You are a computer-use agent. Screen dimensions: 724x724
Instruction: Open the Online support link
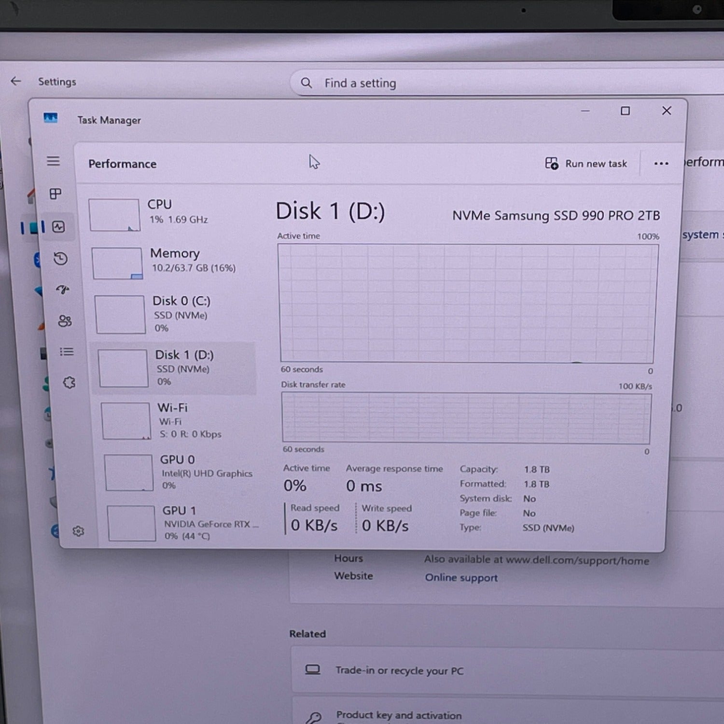click(461, 578)
